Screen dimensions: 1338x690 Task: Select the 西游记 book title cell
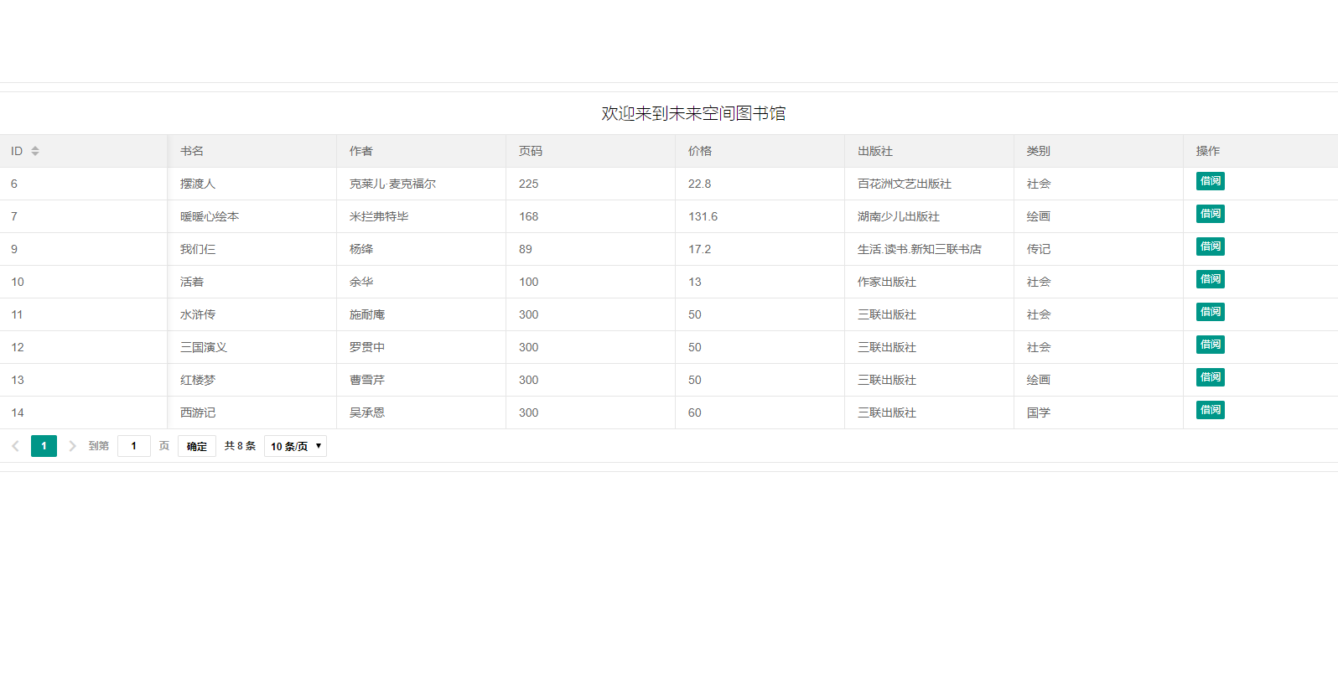tap(252, 412)
